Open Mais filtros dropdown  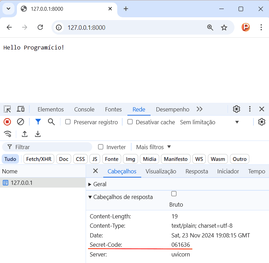pyautogui.click(x=153, y=147)
